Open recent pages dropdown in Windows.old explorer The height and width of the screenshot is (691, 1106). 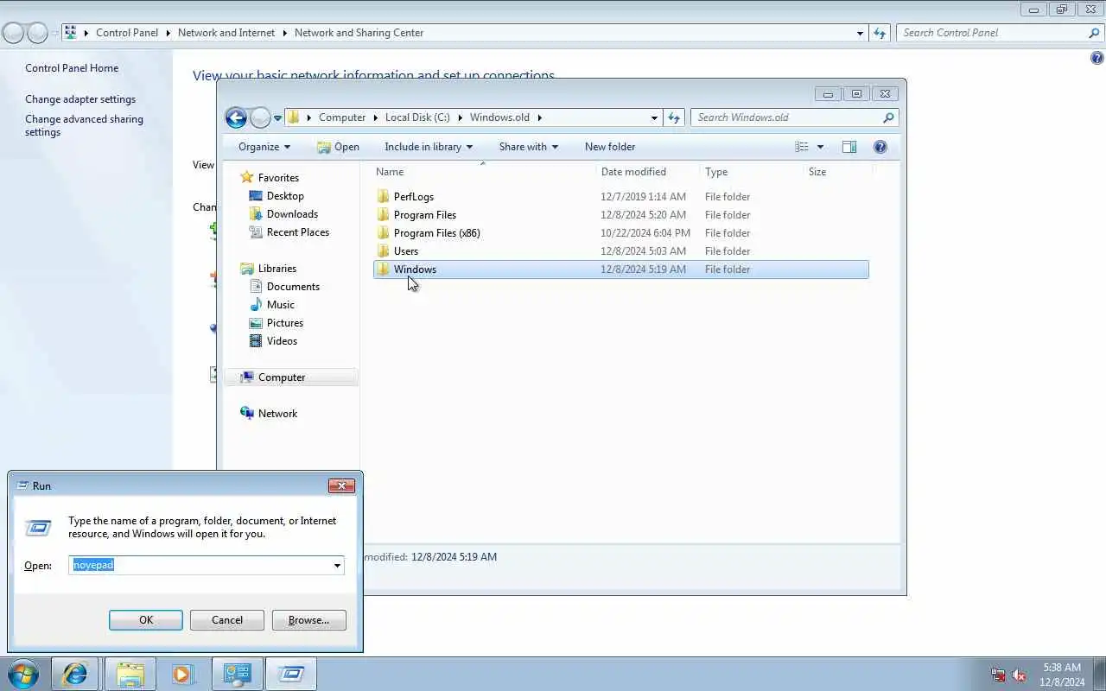pos(277,118)
